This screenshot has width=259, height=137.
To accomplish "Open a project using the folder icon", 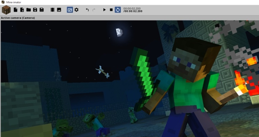I will (x=28, y=10).
